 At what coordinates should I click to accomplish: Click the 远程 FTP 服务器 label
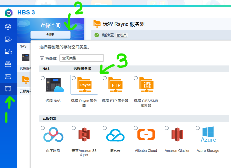pos(115,101)
